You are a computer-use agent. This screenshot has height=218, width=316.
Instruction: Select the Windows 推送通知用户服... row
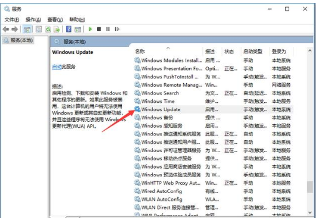[214, 142]
